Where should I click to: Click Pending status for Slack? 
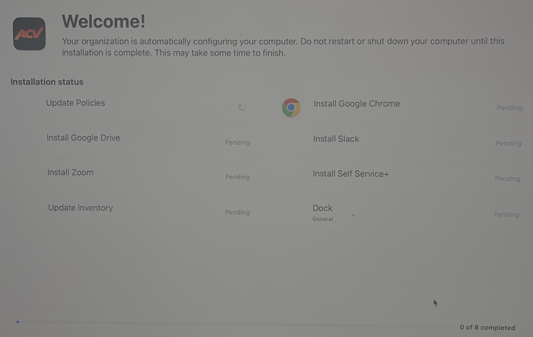pos(508,144)
